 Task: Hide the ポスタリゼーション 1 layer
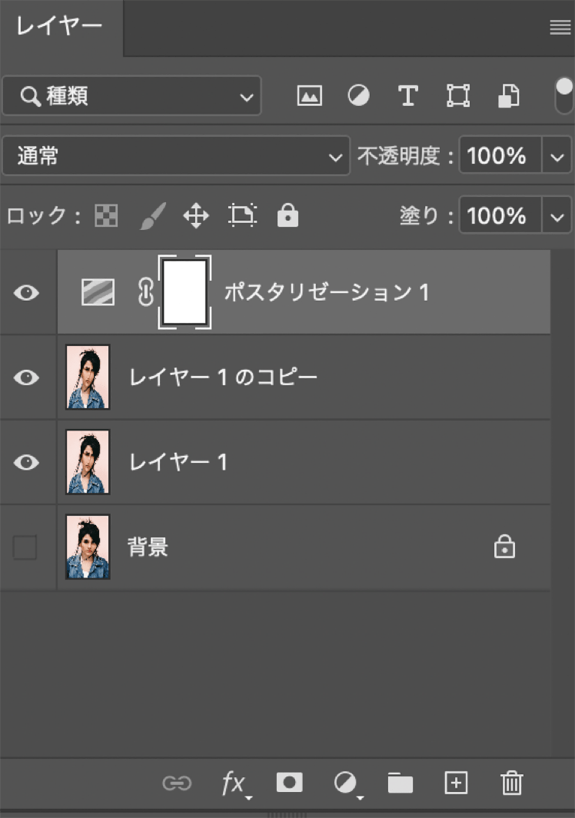click(x=26, y=293)
